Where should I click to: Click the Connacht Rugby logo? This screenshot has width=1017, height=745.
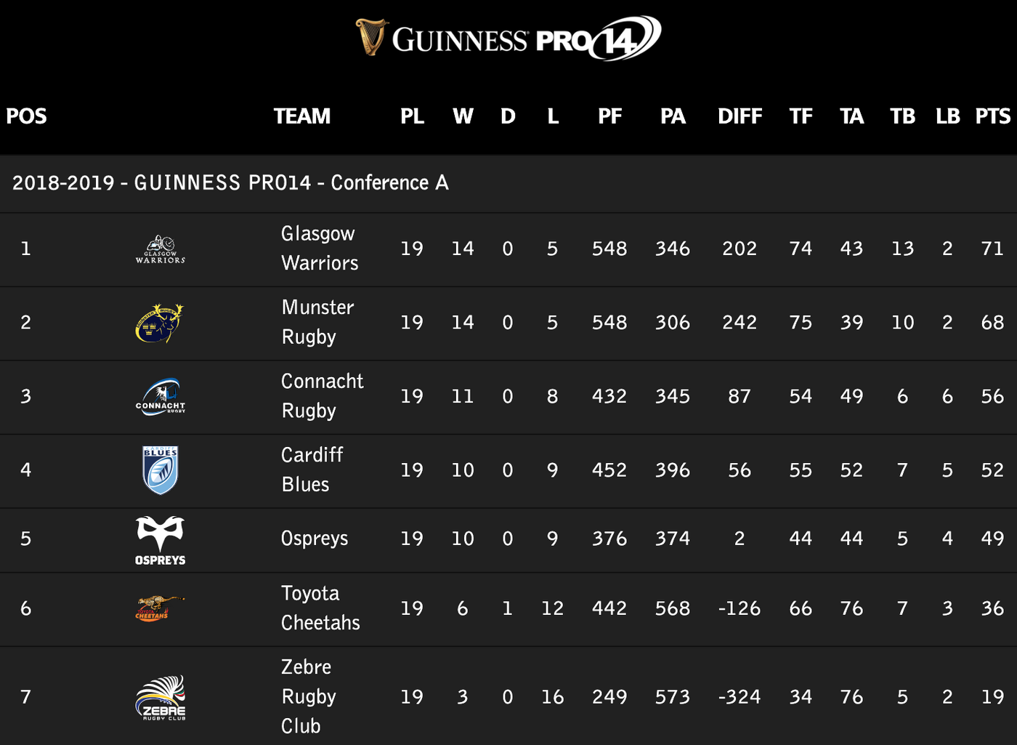click(161, 397)
